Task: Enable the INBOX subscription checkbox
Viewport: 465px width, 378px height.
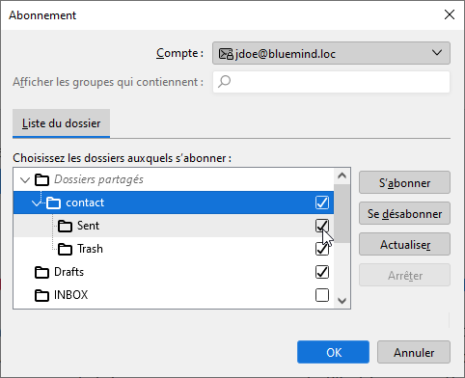Action: pyautogui.click(x=322, y=295)
